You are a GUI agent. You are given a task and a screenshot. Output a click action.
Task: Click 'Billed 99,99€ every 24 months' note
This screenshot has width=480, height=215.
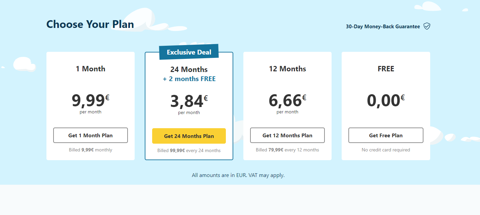189,150
